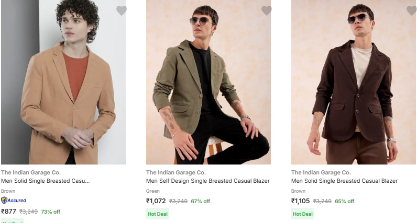Screen dimensions: 417x223
Task: Click the ₹1,072 price of green blazer
Action: (156, 201)
